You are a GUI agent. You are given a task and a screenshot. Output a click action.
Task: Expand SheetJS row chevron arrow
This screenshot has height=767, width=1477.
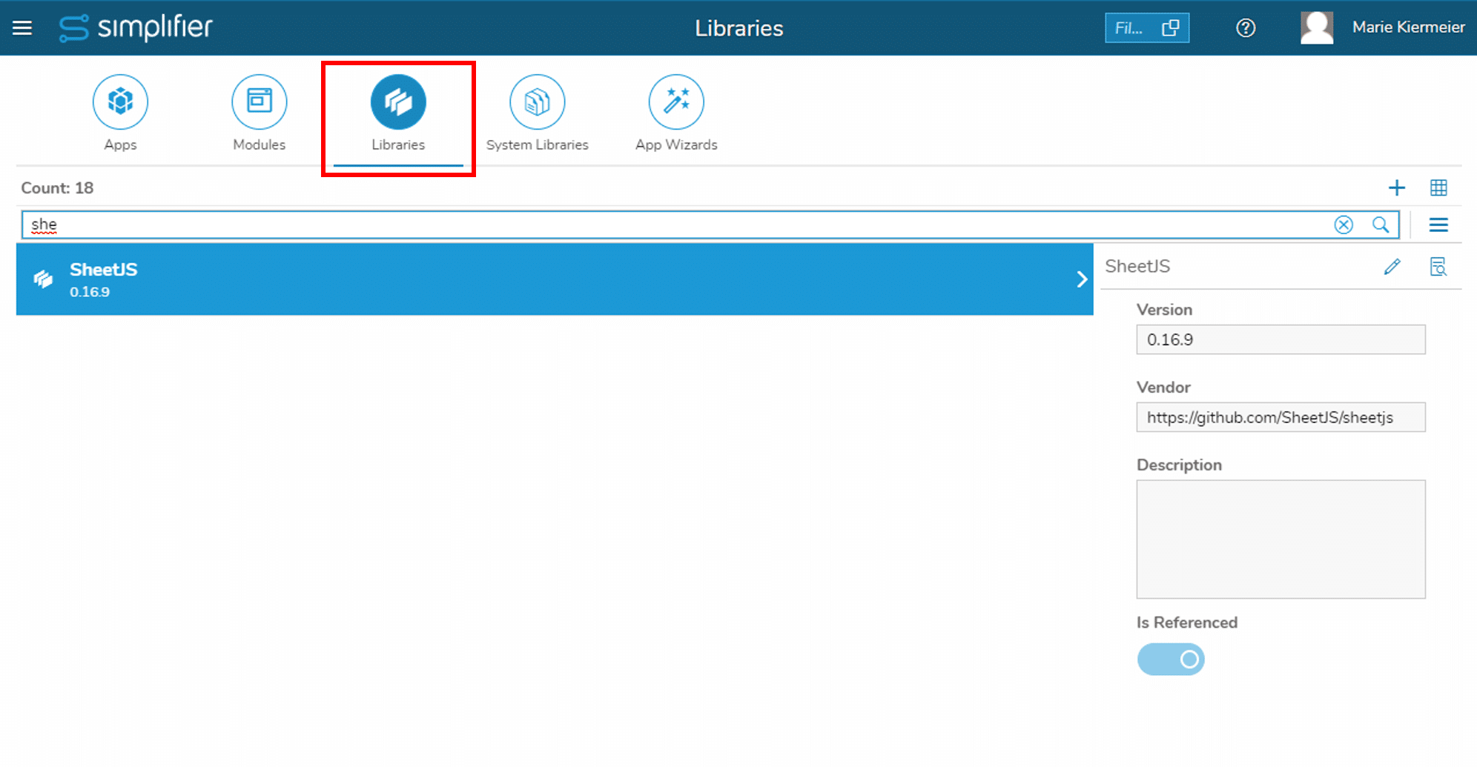tap(1082, 279)
